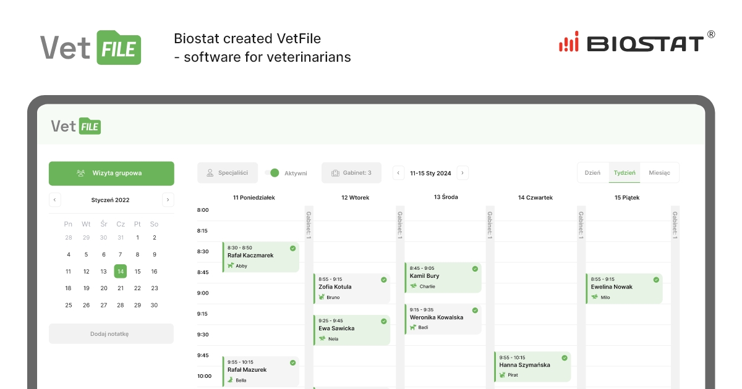Toggle the Aktywni switch off
This screenshot has width=742, height=389.
[x=272, y=173]
